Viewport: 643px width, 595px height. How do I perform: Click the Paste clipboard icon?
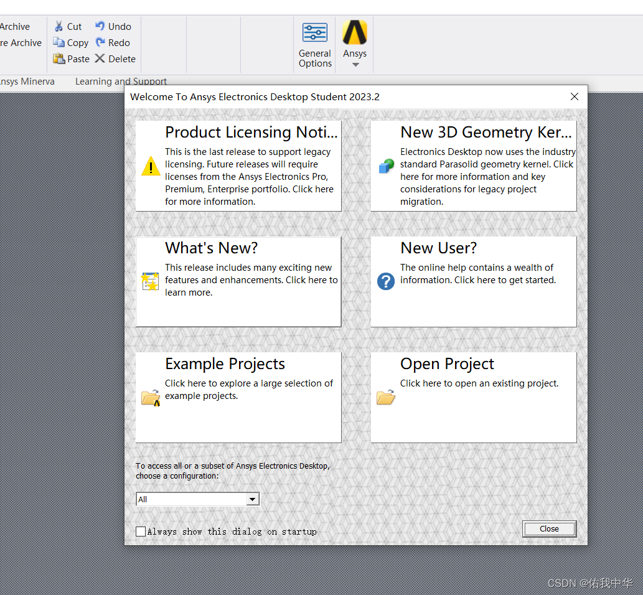59,59
